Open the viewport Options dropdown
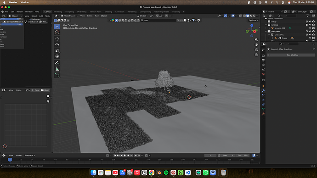Image resolution: width=317 pixels, height=178 pixels. point(254,20)
